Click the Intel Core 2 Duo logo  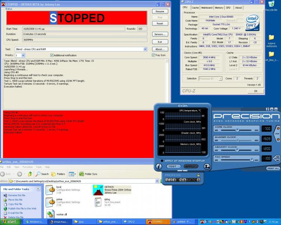tap(252, 22)
